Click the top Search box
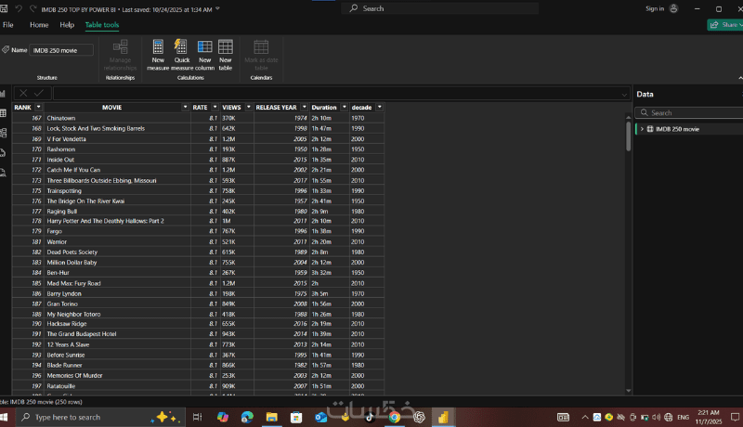This screenshot has height=427, width=743. (x=439, y=8)
